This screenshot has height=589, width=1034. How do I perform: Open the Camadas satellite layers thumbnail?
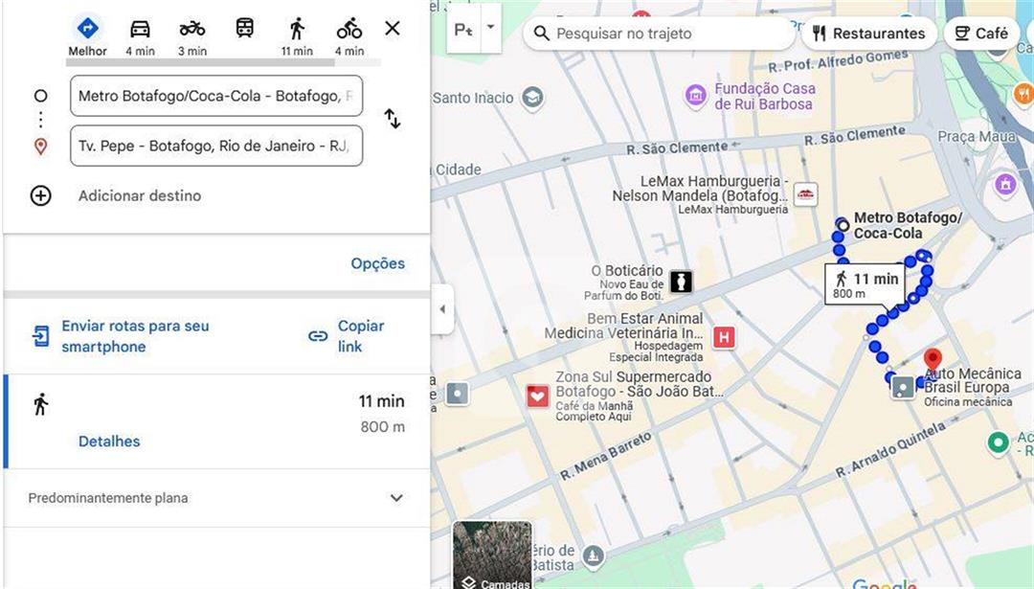click(492, 555)
